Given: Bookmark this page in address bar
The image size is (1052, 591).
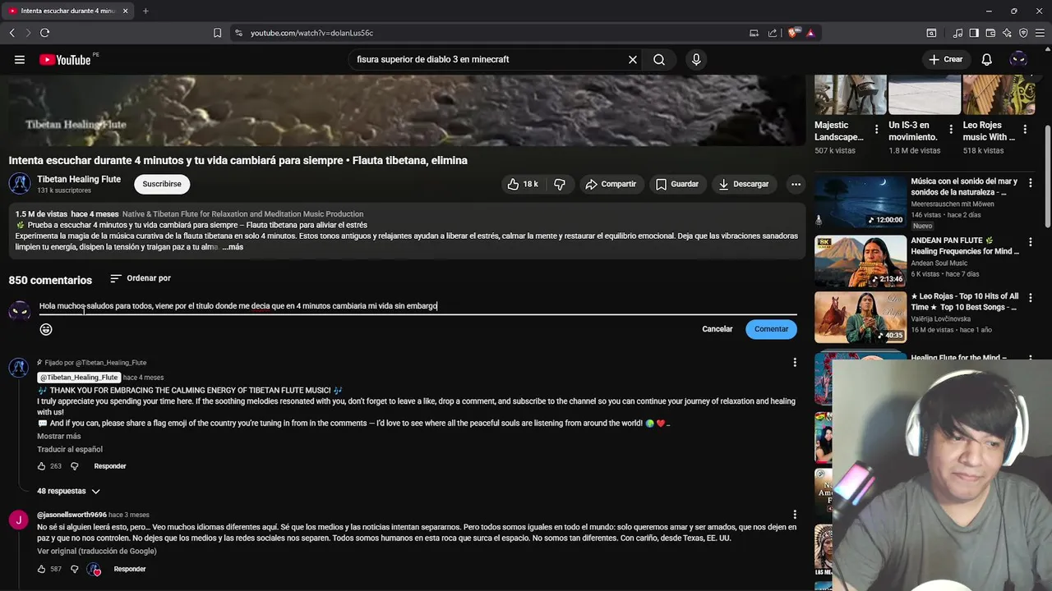Looking at the screenshot, I should [217, 33].
